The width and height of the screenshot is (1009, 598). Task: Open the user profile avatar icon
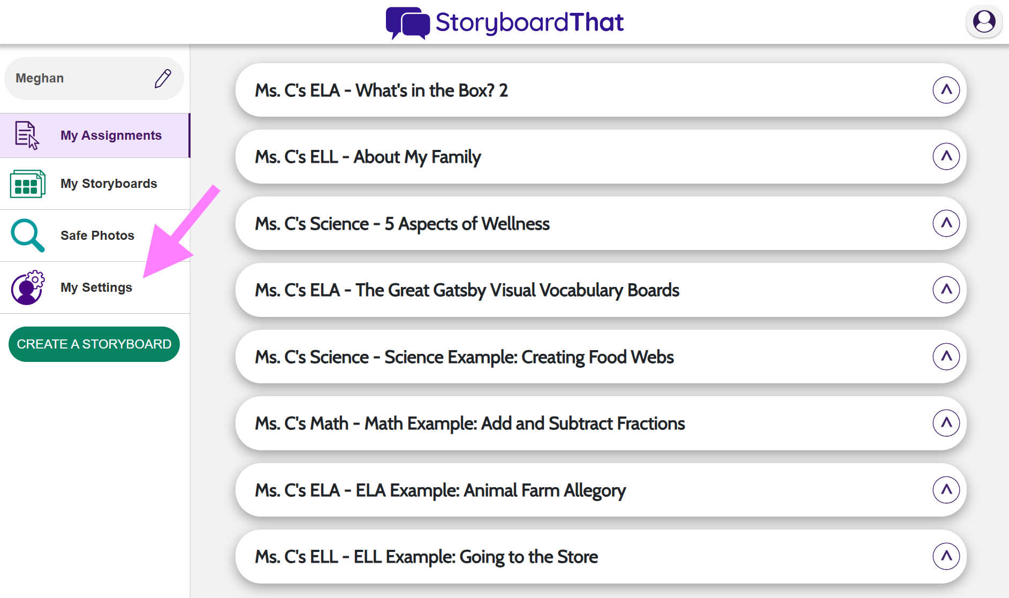tap(984, 22)
